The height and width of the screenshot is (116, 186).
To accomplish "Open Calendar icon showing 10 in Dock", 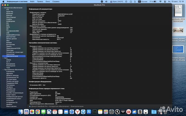I will pyautogui.click(x=55, y=112).
